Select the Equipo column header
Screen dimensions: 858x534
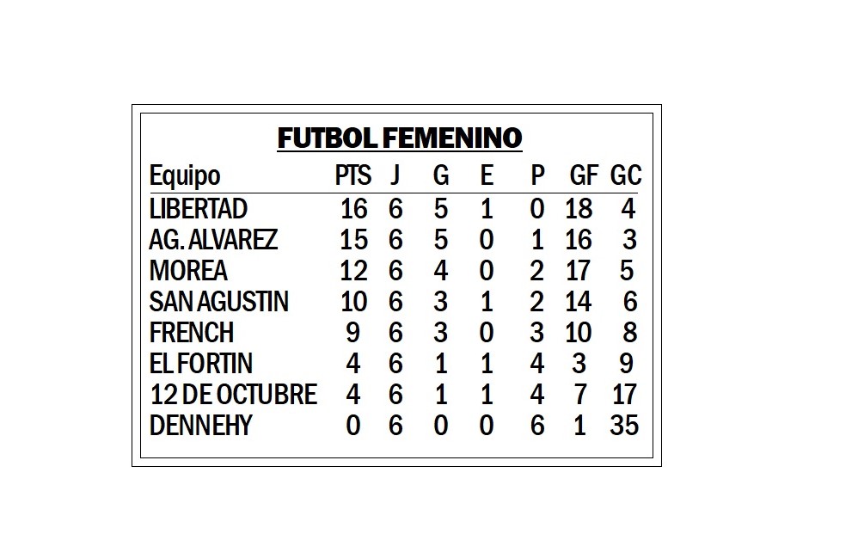coord(184,175)
